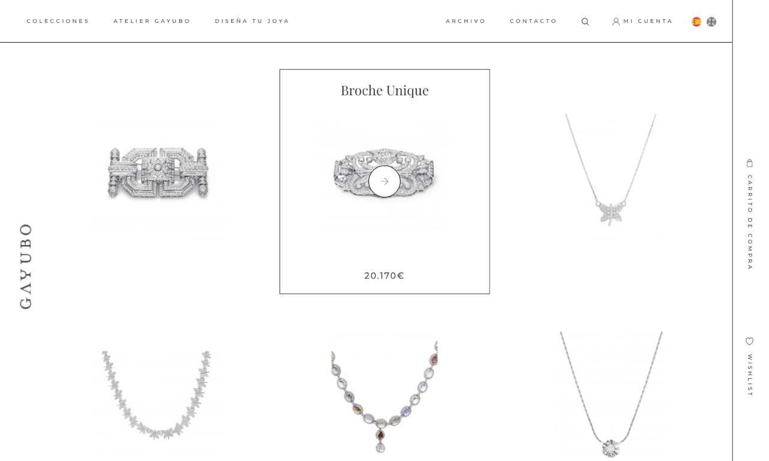Viewport: 769px width, 461px height.
Task: Click the user icon beside Mi Cuenta
Action: tap(616, 22)
